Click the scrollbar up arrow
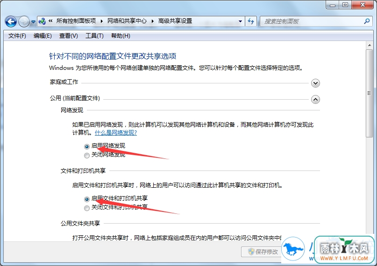This screenshot has width=377, height=266. (x=370, y=45)
